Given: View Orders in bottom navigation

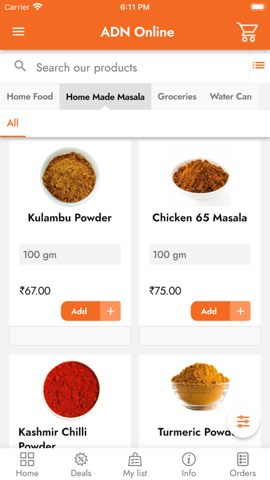Looking at the screenshot, I should click(242, 464).
